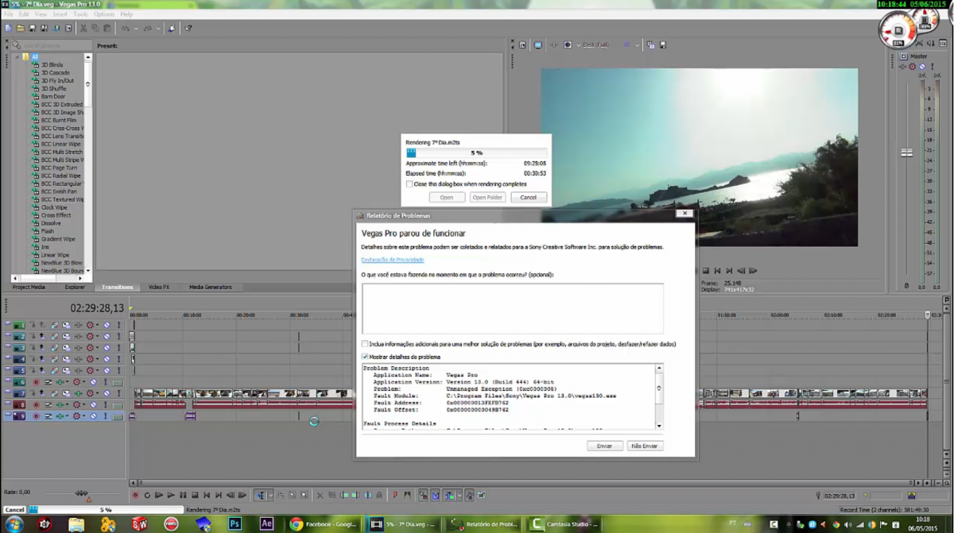Click the Start button on the taskbar
This screenshot has height=533, width=954.
click(14, 524)
